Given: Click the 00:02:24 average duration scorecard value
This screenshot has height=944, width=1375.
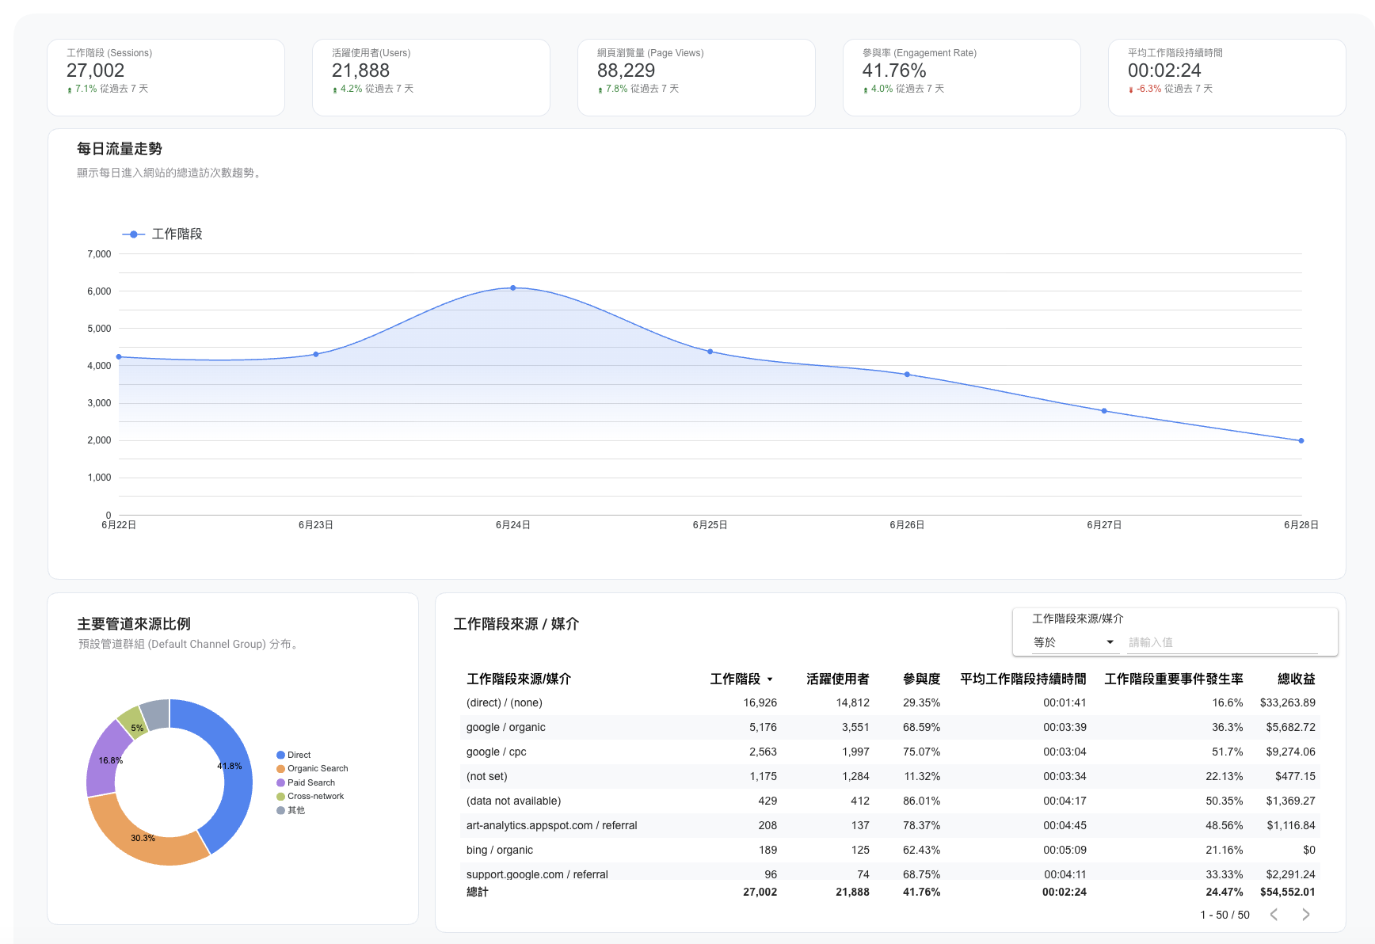Looking at the screenshot, I should click(1164, 70).
